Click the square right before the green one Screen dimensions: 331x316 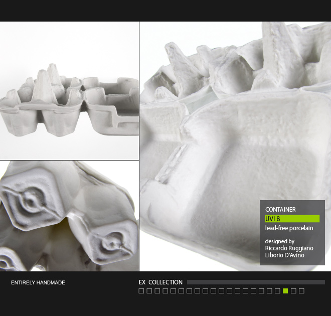point(278,291)
